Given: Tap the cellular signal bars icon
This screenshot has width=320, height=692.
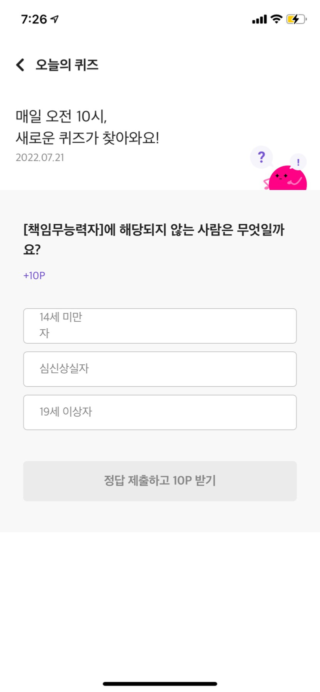Looking at the screenshot, I should pos(259,19).
